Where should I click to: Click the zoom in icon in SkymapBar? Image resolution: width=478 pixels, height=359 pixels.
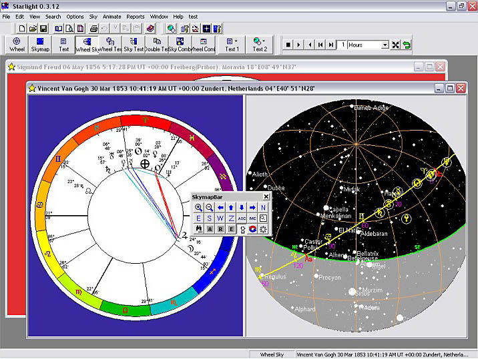coord(199,208)
